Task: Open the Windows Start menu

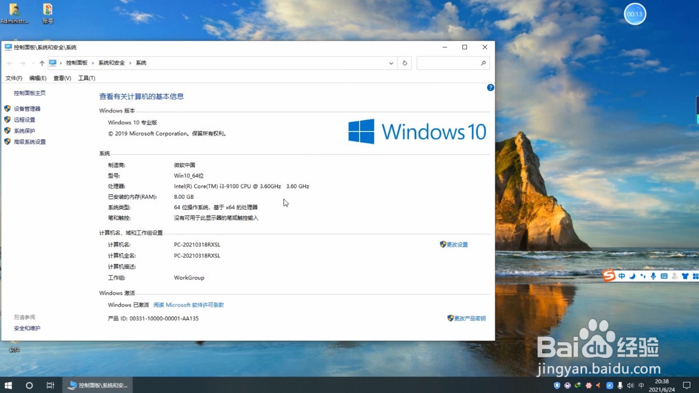Action: pyautogui.click(x=8, y=385)
